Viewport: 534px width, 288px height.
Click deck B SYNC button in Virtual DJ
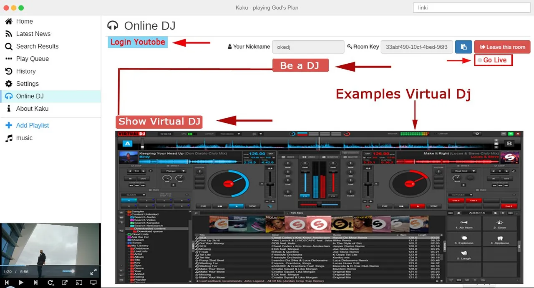433,206
